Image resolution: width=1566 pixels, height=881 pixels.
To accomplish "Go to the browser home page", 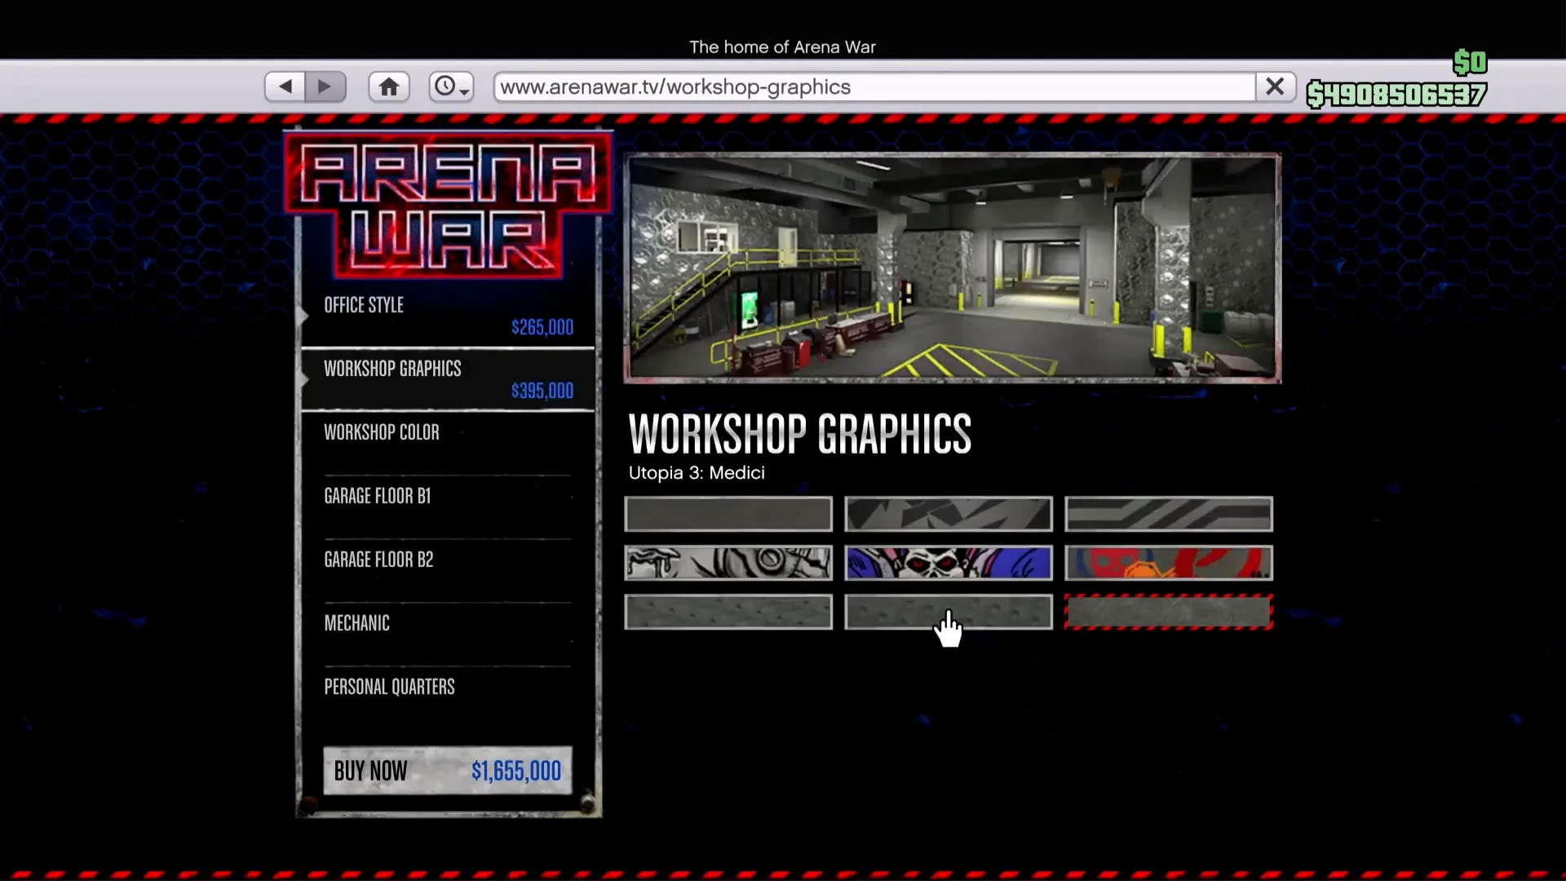I will coord(388,86).
